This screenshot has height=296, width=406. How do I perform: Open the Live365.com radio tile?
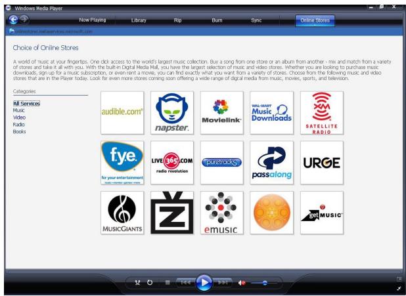tap(172, 163)
